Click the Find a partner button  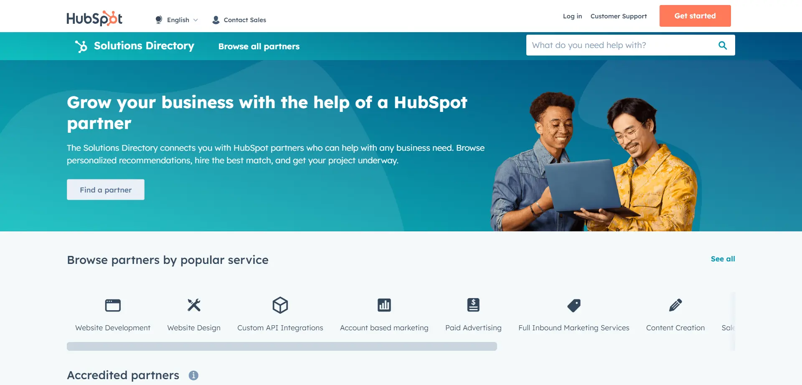click(106, 190)
